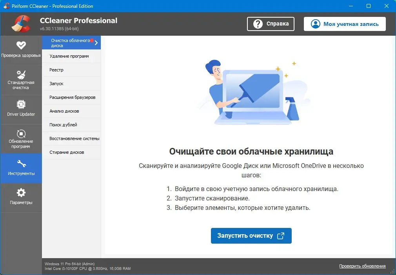
Task: Select Удаление программ from the tools list
Action: pyautogui.click(x=70, y=56)
